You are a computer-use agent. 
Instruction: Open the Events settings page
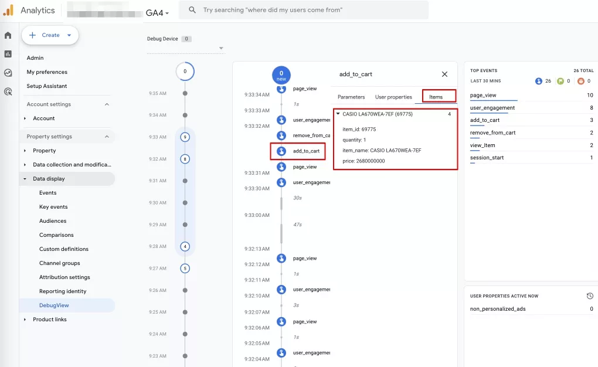click(x=47, y=193)
